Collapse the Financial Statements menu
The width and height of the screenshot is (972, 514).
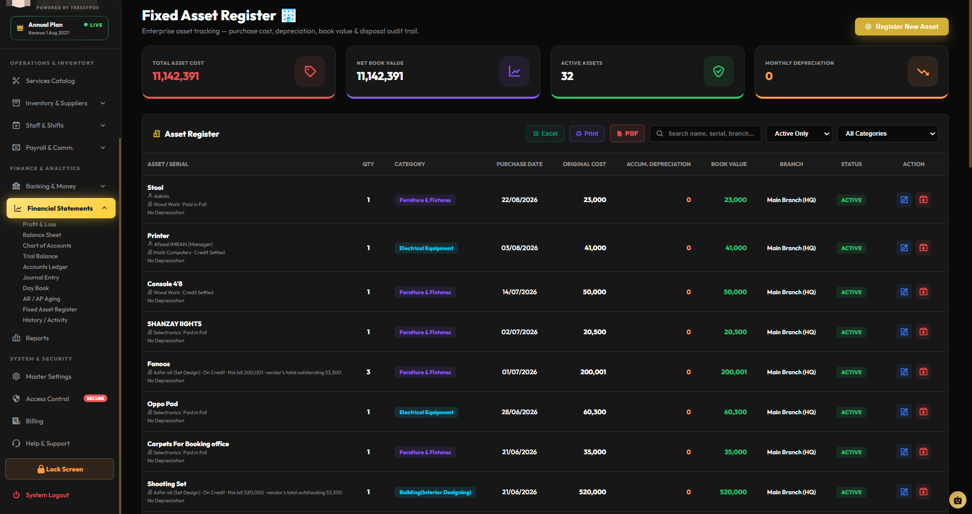point(61,208)
